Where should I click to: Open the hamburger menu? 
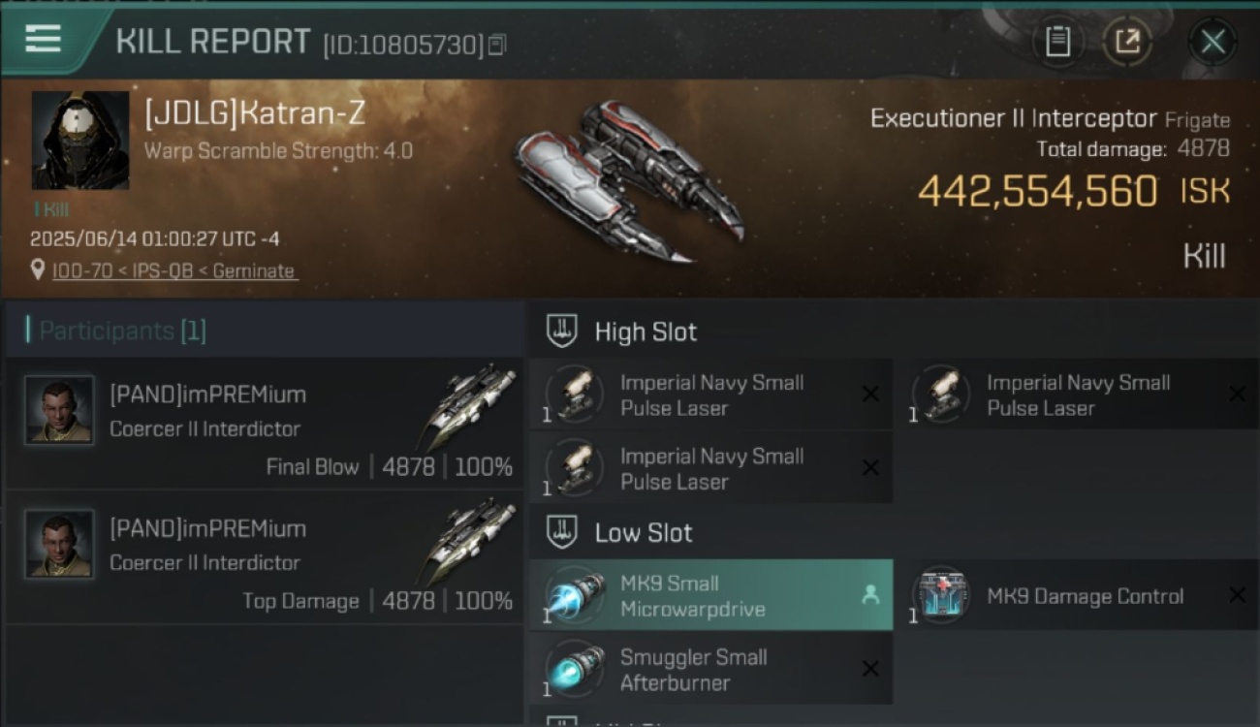point(43,40)
